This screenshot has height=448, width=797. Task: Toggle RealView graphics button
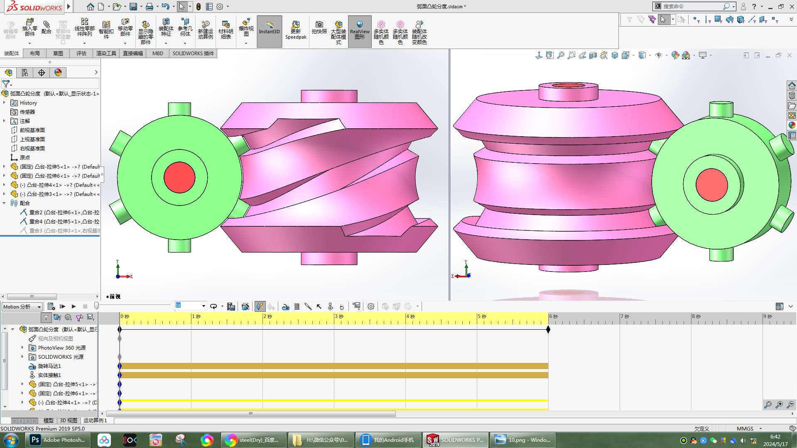point(359,27)
